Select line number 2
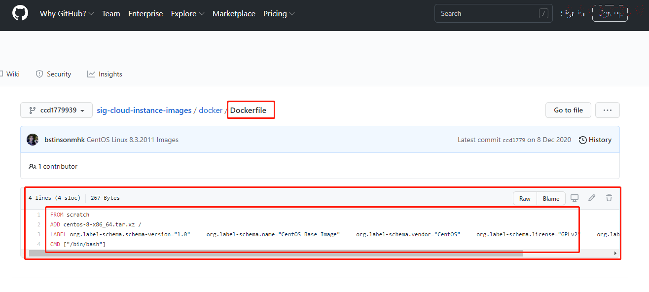This screenshot has width=649, height=292. (x=38, y=224)
